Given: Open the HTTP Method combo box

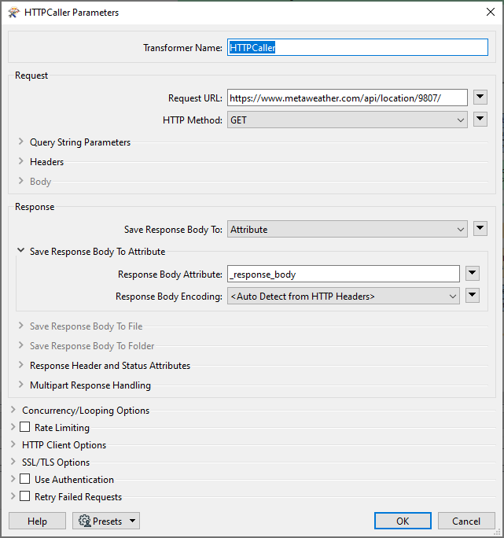Looking at the screenshot, I should 348,120.
